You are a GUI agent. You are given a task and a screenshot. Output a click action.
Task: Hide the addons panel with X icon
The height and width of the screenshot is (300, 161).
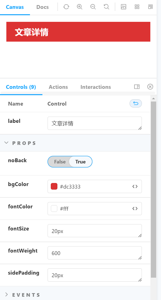(150, 87)
